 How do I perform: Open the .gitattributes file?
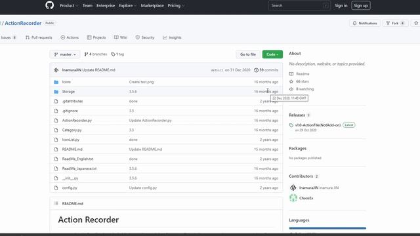72,101
